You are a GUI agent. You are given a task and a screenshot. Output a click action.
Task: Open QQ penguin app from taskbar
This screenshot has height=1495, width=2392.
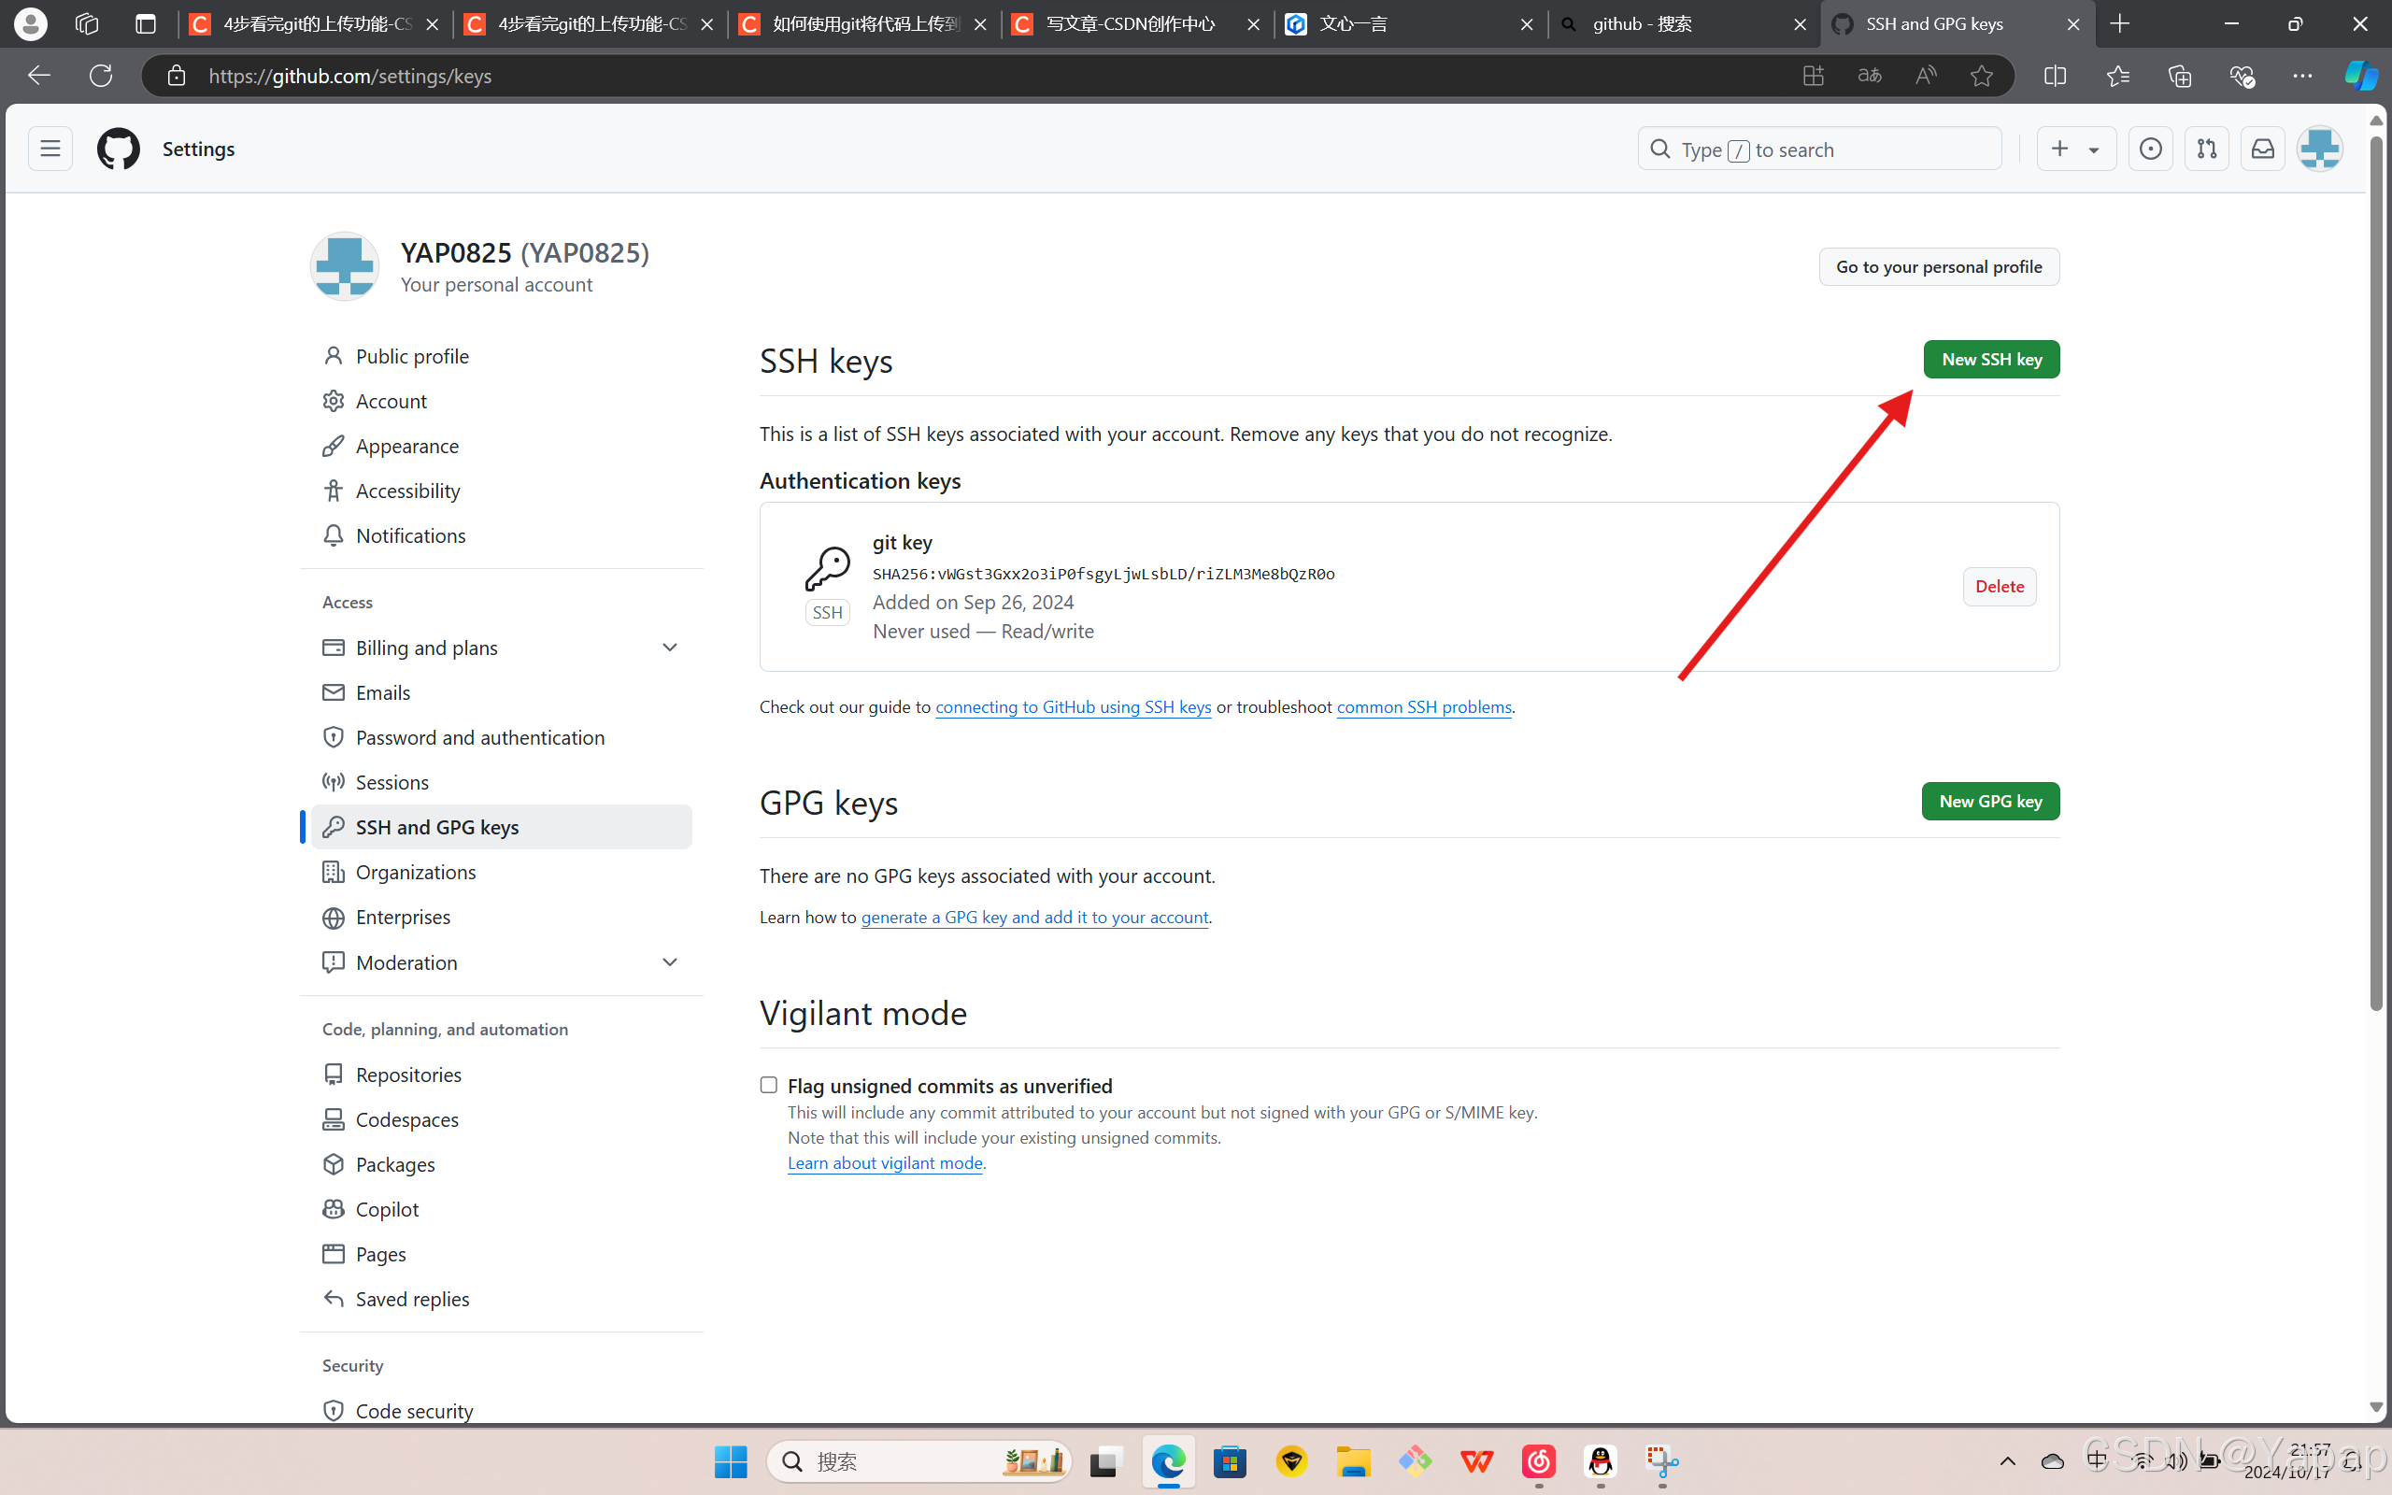click(1601, 1461)
